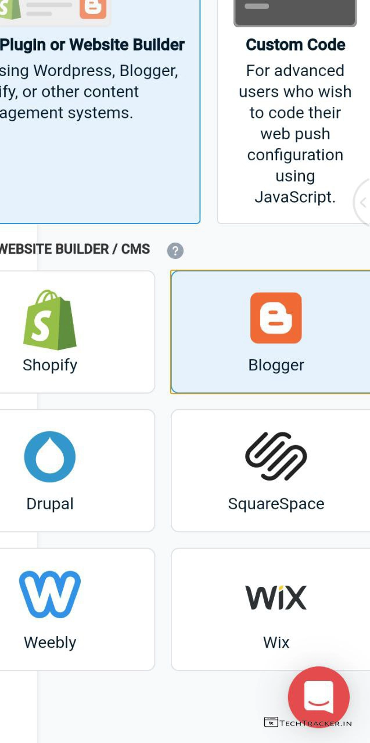Pick the Wix label option

tap(276, 643)
